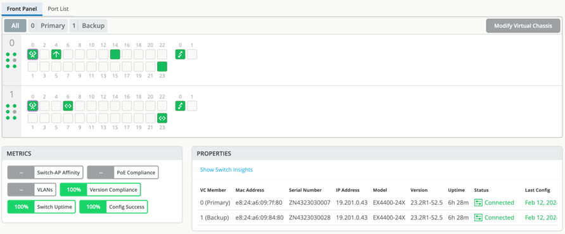Select empty port 21 on member 1
The height and width of the screenshot is (234, 565).
tap(150, 118)
